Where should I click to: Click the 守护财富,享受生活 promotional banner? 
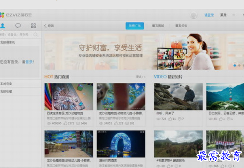coord(144,52)
